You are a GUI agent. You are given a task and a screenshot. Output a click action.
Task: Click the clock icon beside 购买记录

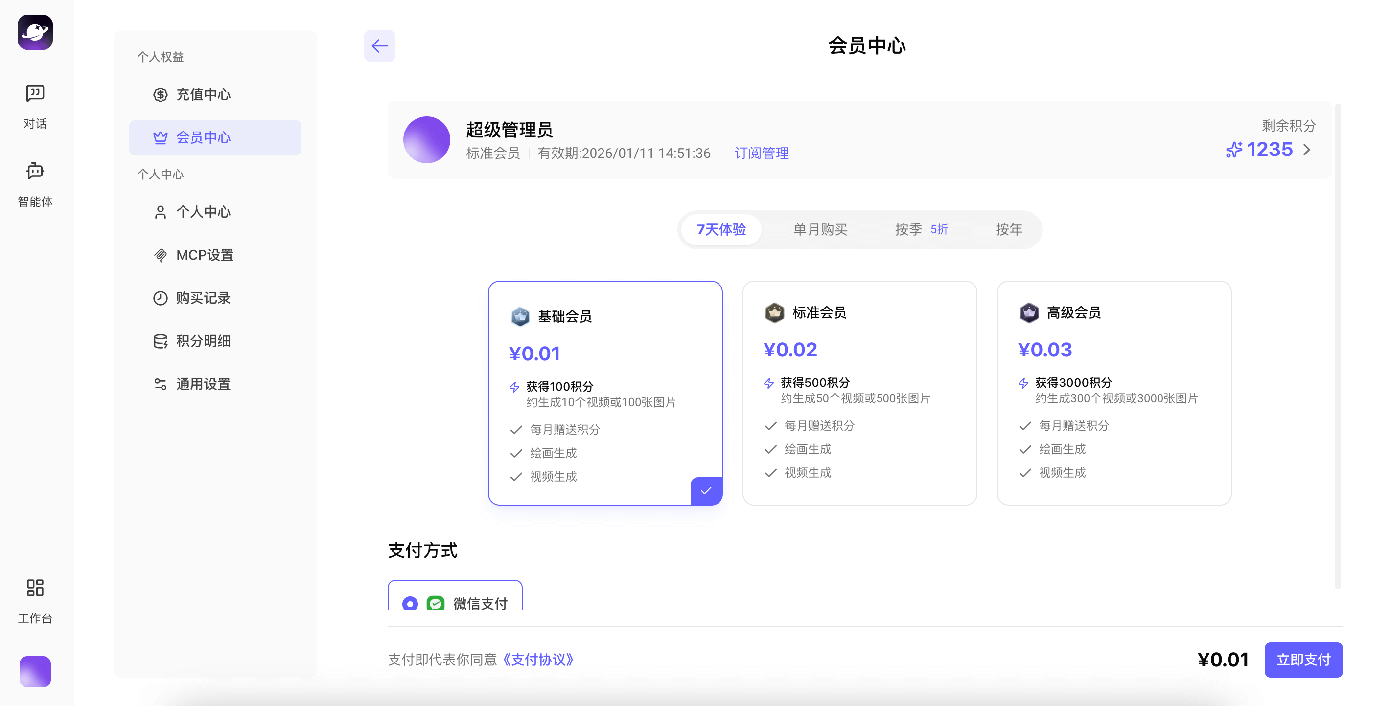[x=161, y=298]
